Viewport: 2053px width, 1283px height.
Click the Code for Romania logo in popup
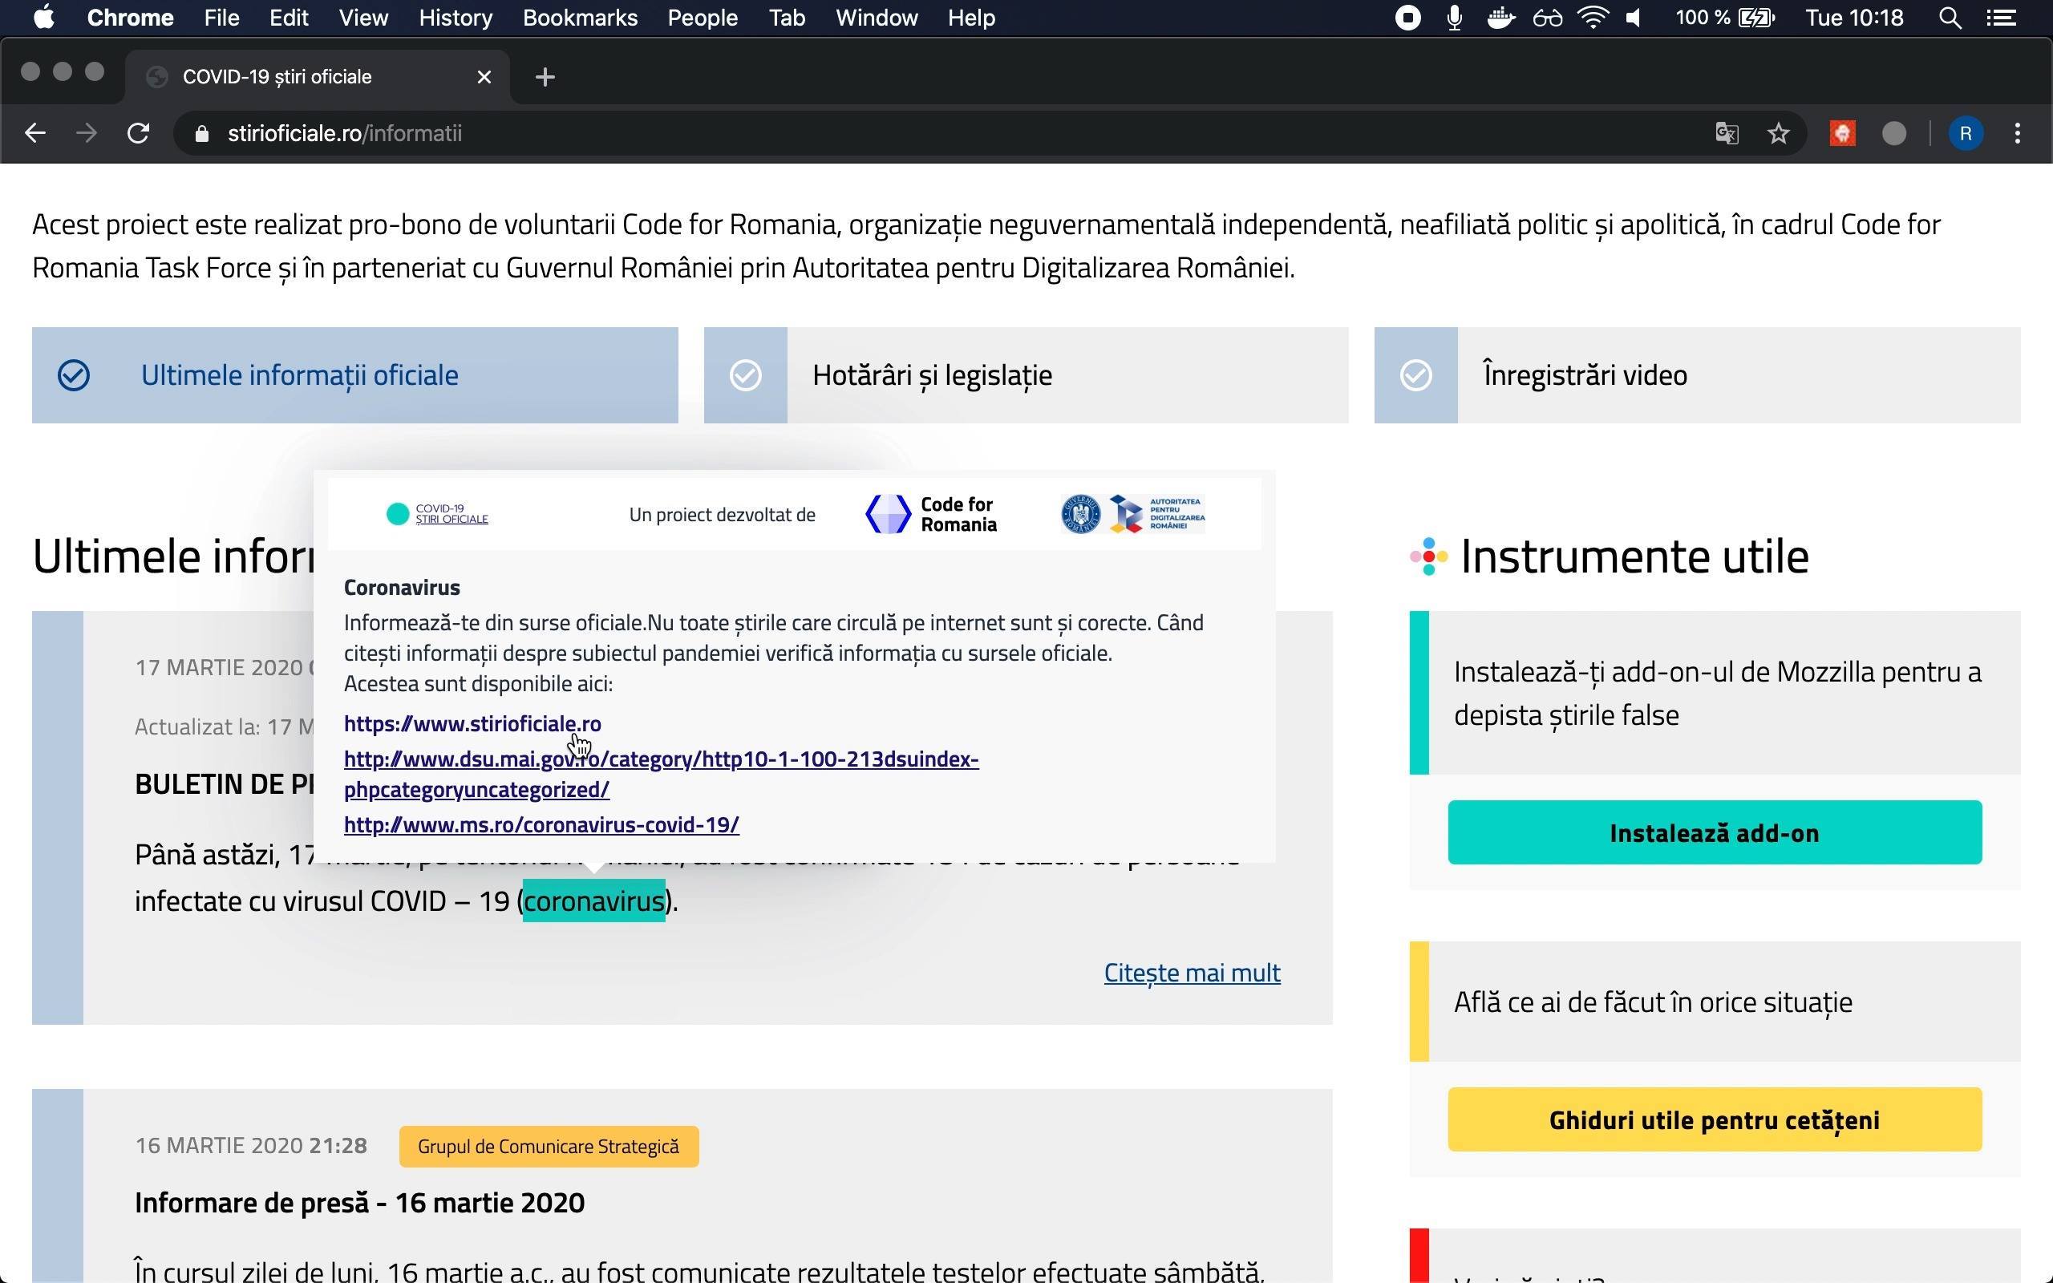932,514
